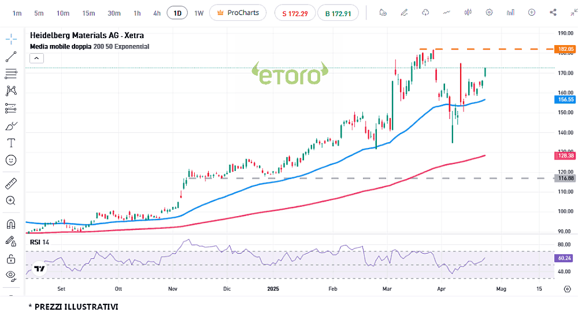Switch to the 1m timeframe

point(17,13)
